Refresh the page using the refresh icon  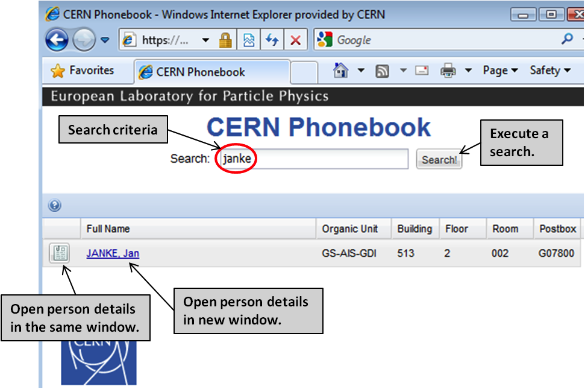tap(272, 40)
